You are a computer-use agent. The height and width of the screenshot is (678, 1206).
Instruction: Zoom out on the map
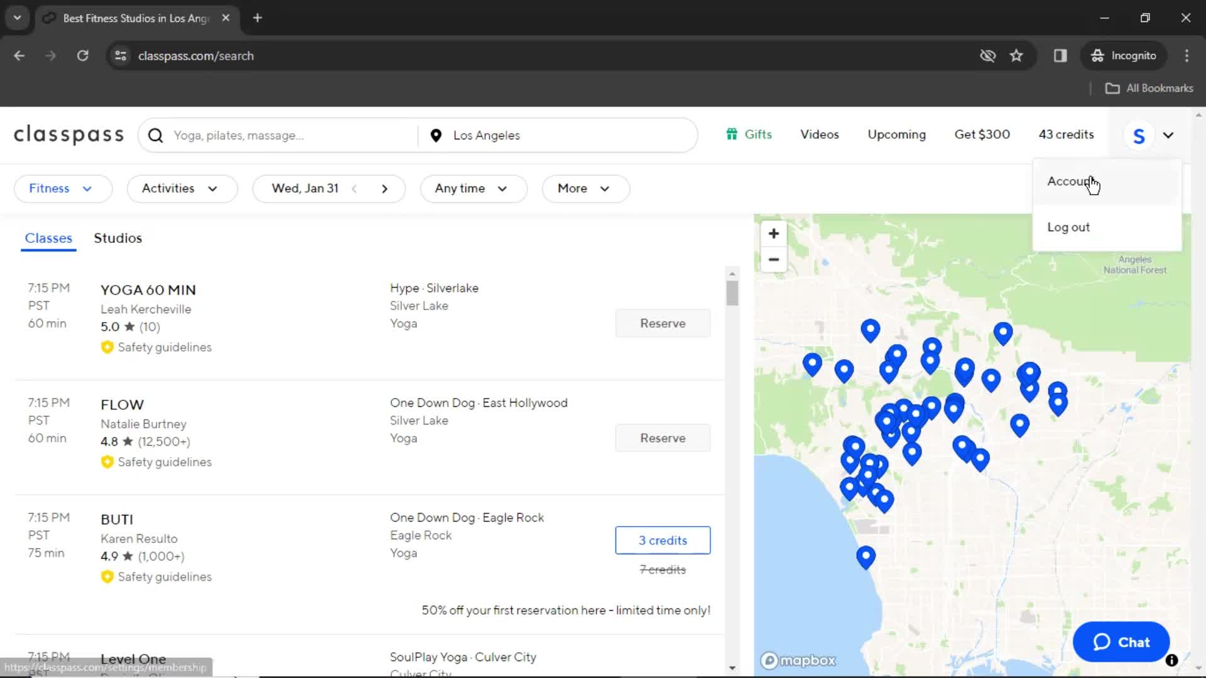point(774,259)
